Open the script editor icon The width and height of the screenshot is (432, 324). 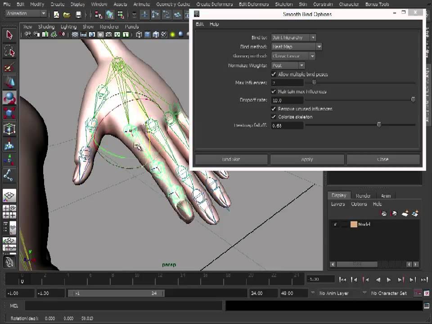(x=427, y=306)
